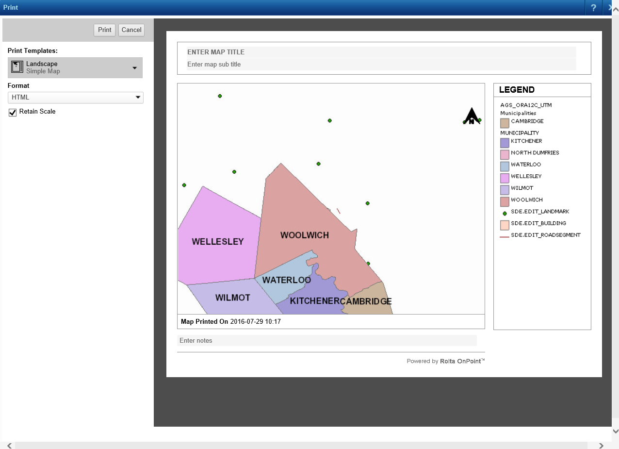Click the WELLESLEY legend color swatch
Image resolution: width=619 pixels, height=449 pixels.
505,178
